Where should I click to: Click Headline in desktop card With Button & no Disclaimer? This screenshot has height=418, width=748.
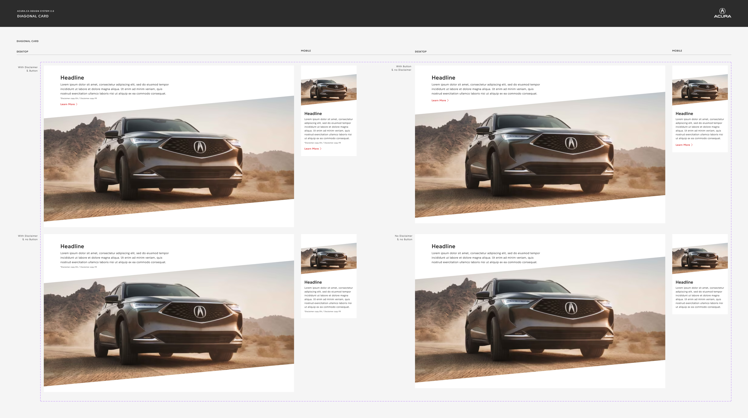(443, 78)
